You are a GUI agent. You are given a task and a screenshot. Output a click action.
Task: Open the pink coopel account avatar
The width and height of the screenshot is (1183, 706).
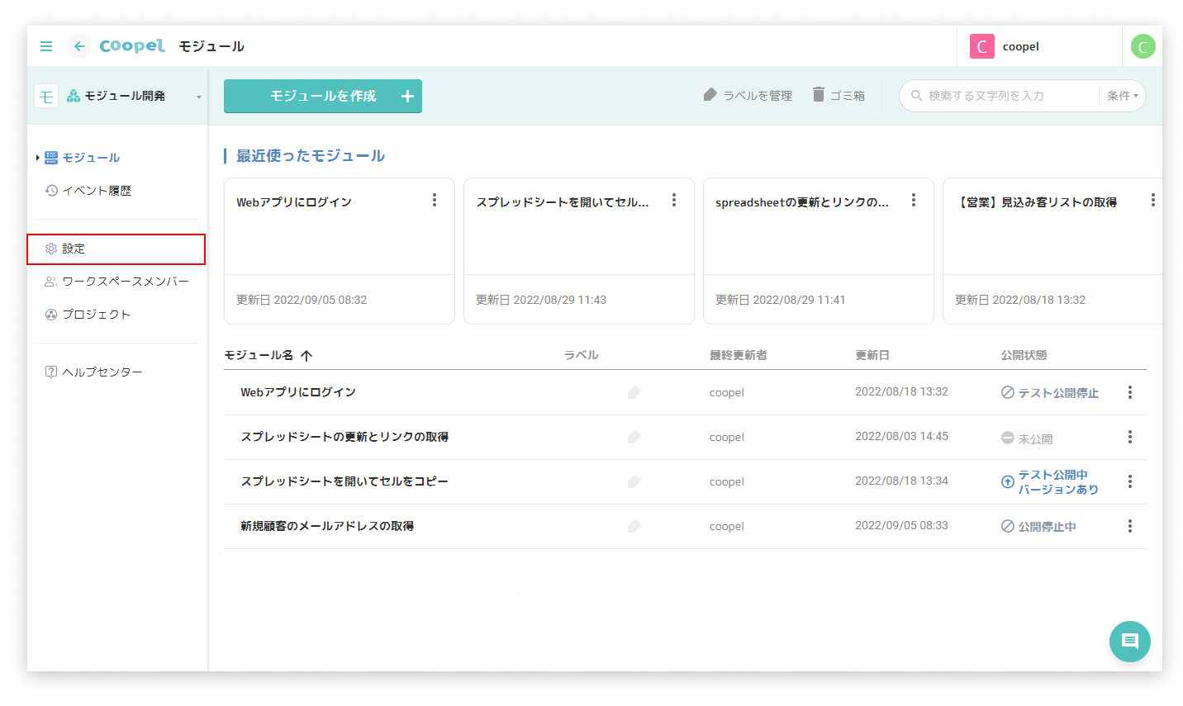[x=981, y=46]
